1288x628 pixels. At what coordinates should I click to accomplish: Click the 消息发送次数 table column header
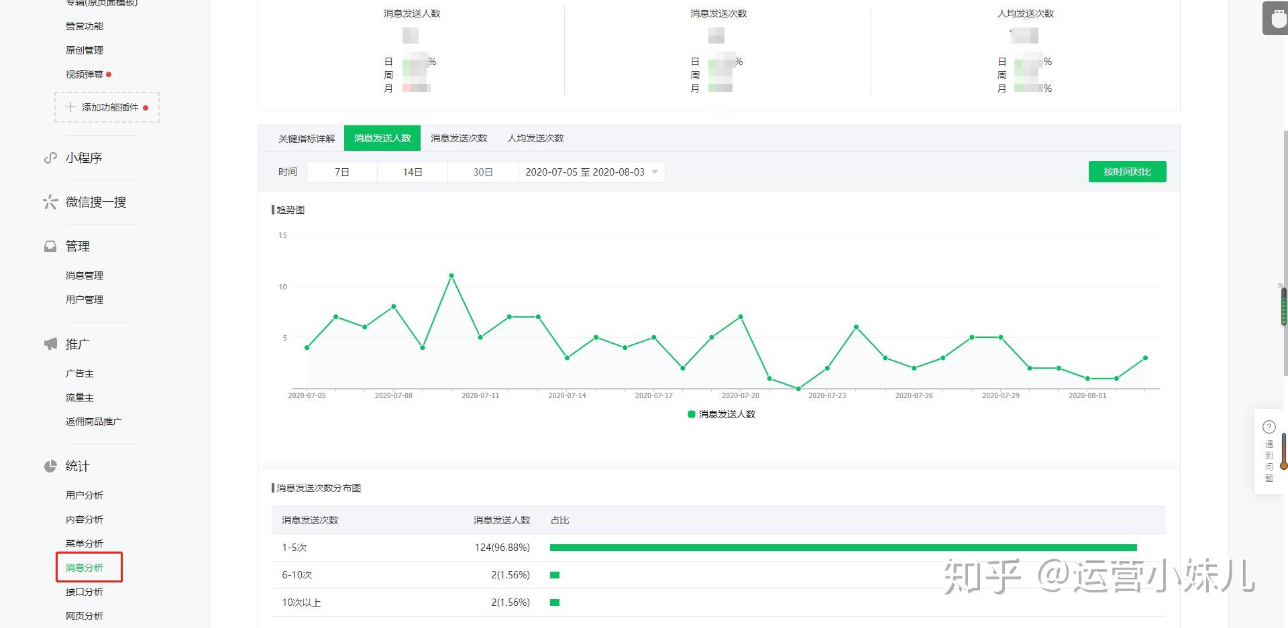click(310, 520)
